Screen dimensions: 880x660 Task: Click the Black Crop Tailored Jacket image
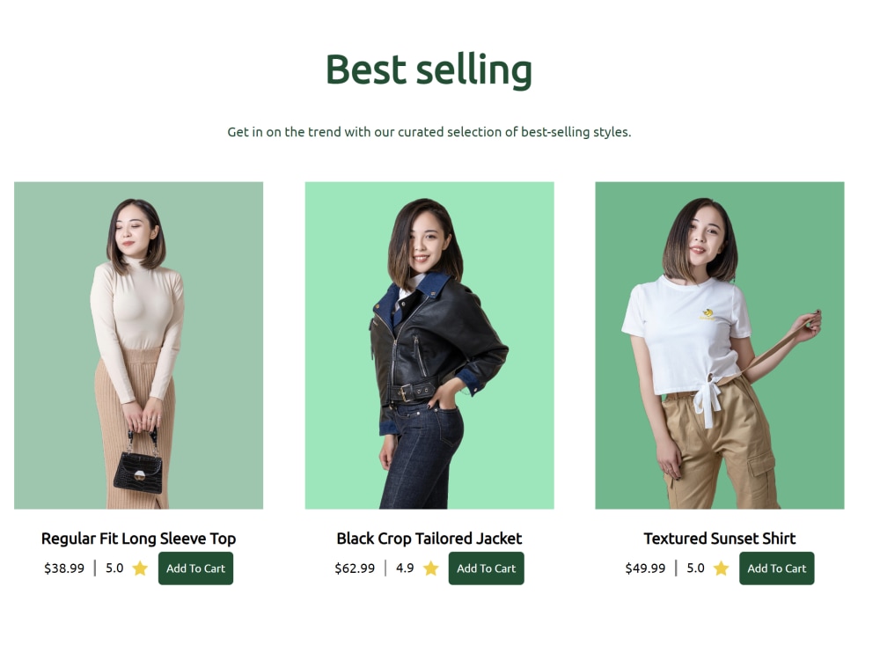click(x=429, y=346)
